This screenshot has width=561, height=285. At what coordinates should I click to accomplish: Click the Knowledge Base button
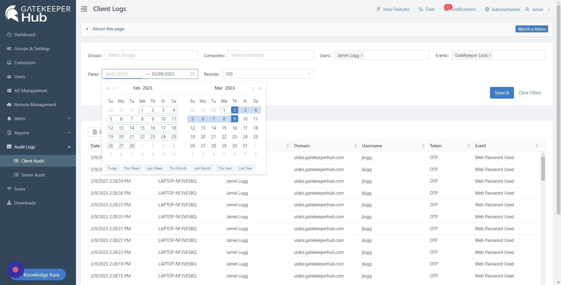(x=41, y=275)
